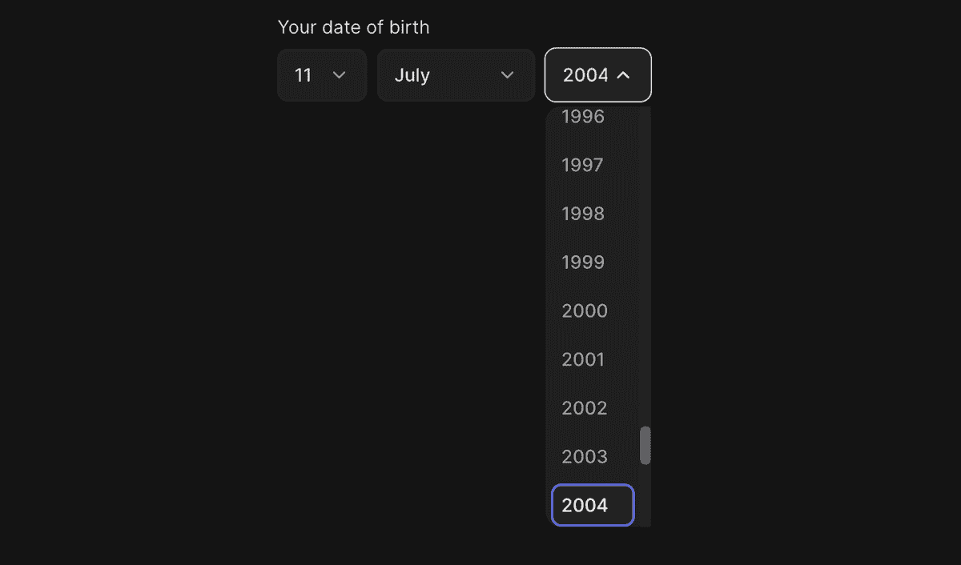Click the highlighted 2004 option

[x=592, y=505]
